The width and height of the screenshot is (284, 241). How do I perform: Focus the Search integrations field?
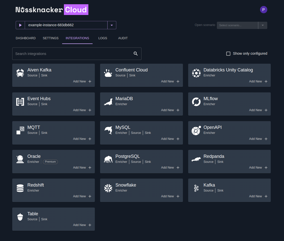[x=77, y=54]
